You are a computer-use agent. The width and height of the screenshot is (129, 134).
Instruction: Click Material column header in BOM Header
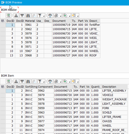tap(30, 21)
